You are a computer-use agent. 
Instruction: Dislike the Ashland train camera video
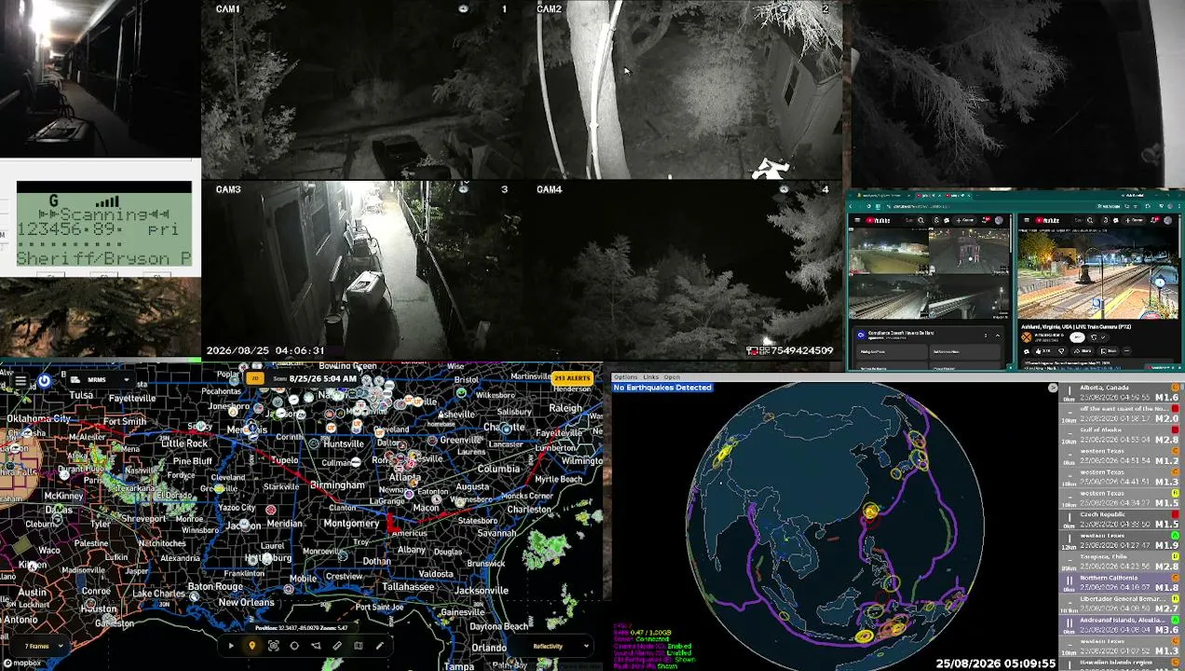pyautogui.click(x=1061, y=351)
